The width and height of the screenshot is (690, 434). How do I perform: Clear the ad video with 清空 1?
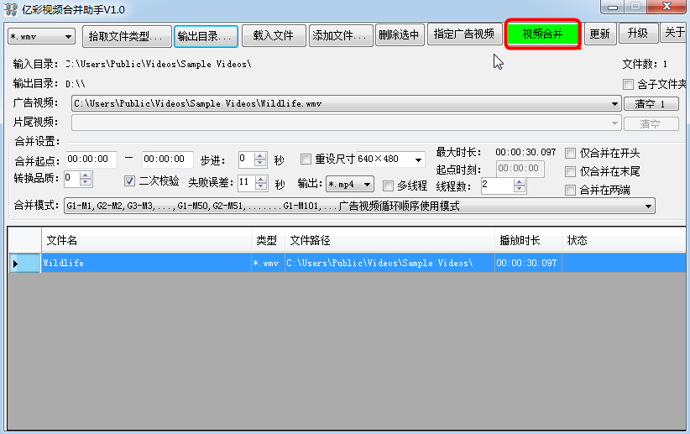pyautogui.click(x=651, y=104)
